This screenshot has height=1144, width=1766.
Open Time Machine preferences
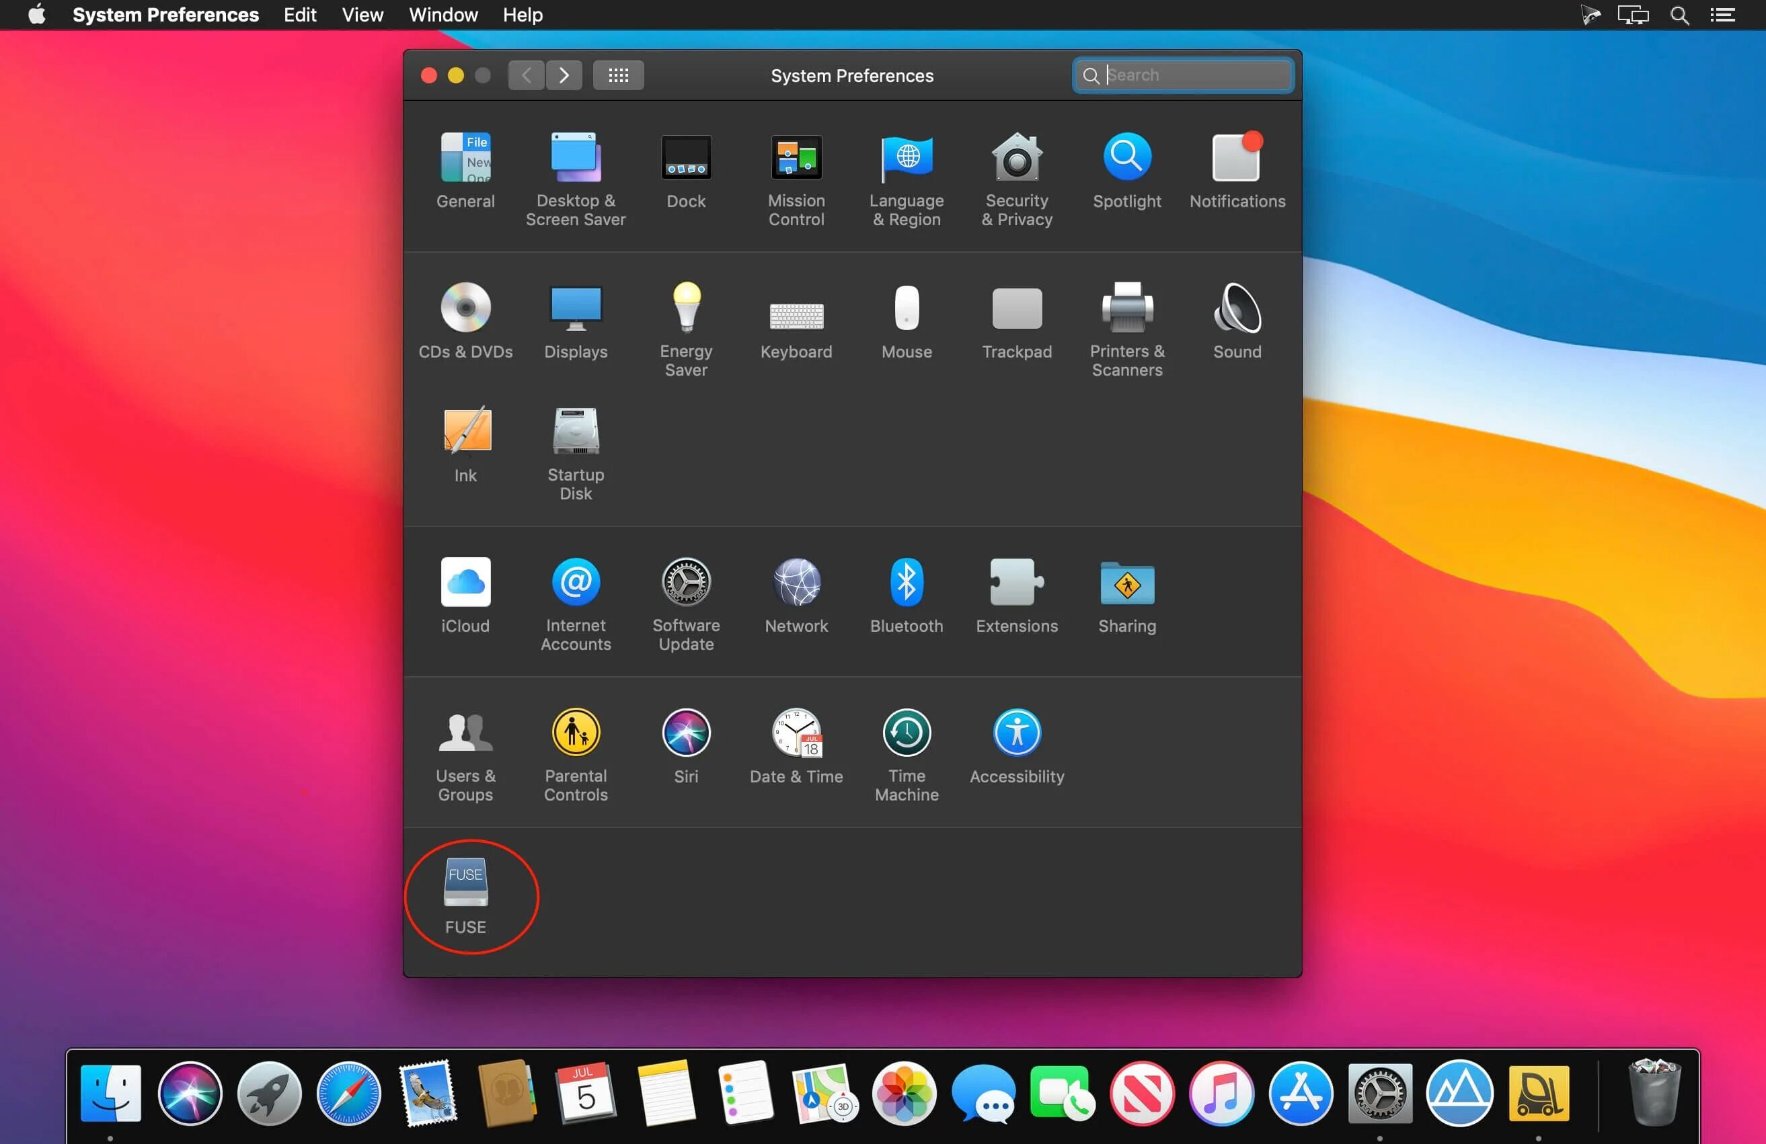tap(906, 733)
